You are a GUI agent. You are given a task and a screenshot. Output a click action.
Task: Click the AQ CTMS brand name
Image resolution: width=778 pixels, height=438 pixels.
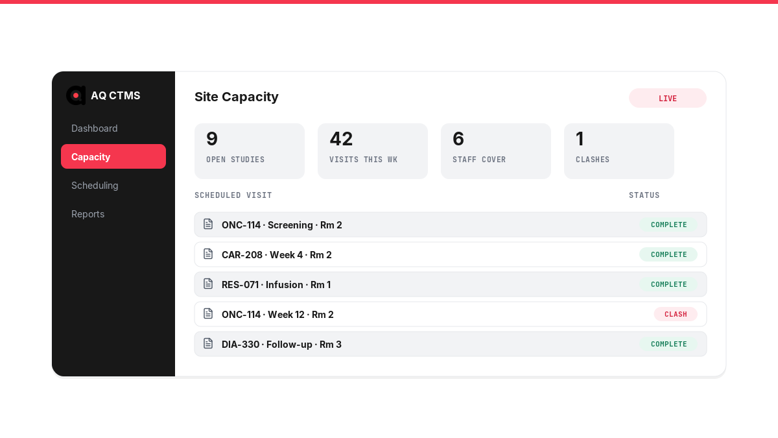coord(115,95)
